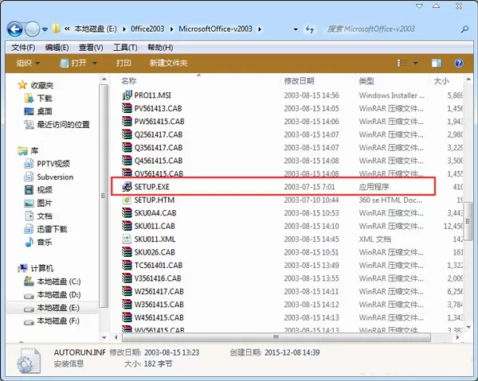This screenshot has height=381, width=478.
Task: Select file Q2561417.CAB
Action: tap(159, 134)
